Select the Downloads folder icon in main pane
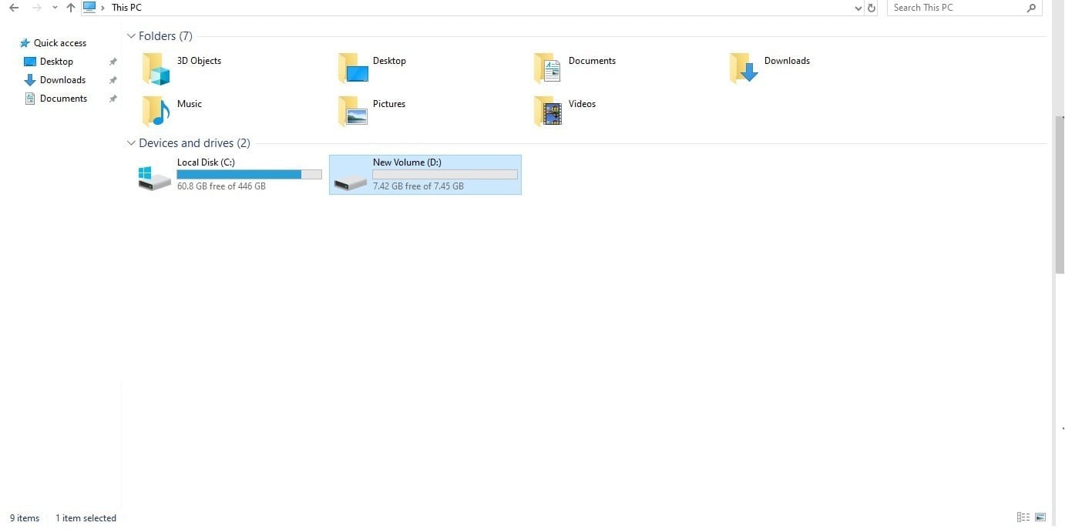The height and width of the screenshot is (529, 1065). [744, 69]
